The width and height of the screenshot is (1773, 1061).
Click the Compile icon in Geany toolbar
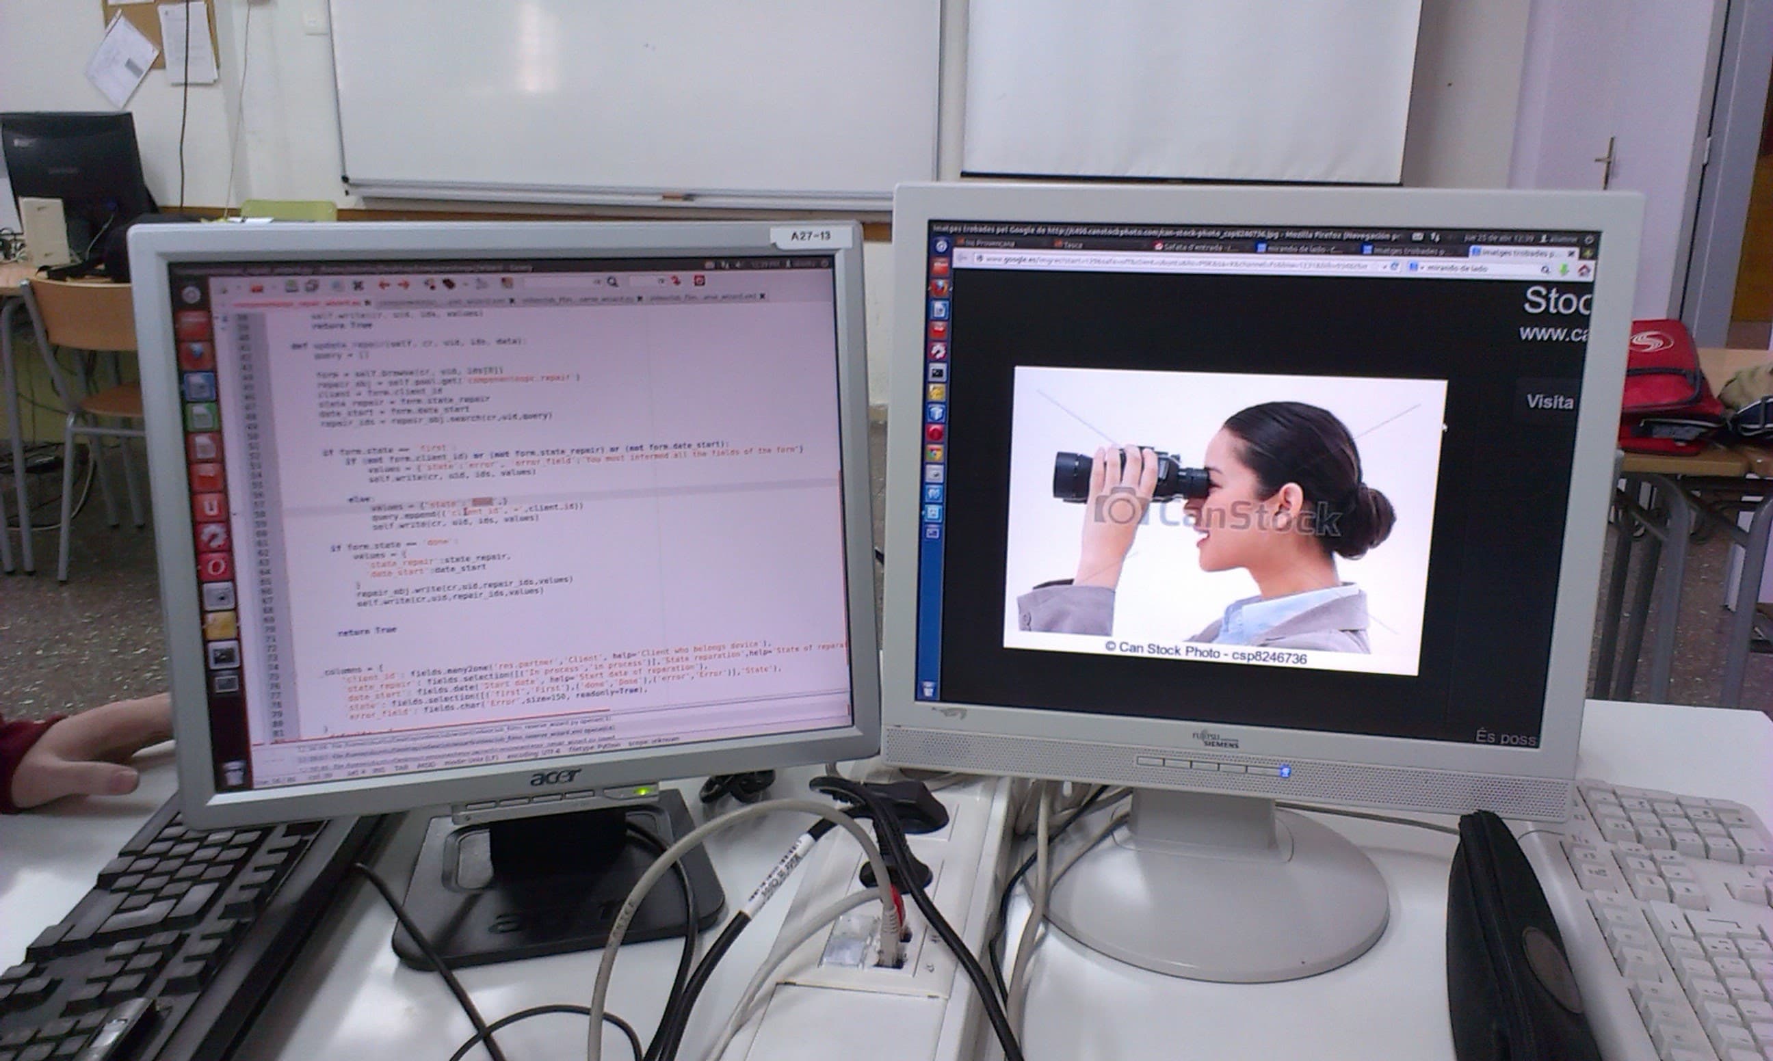pos(430,284)
